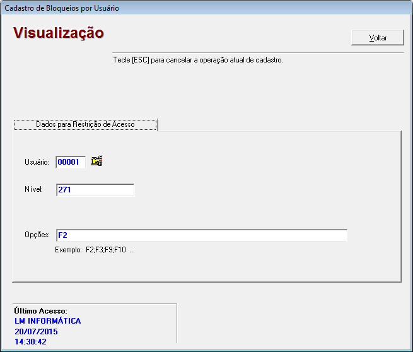Image resolution: width=413 pixels, height=352 pixels.
Task: Select the Dados para Restrição de Acesso tab
Action: tap(85, 124)
